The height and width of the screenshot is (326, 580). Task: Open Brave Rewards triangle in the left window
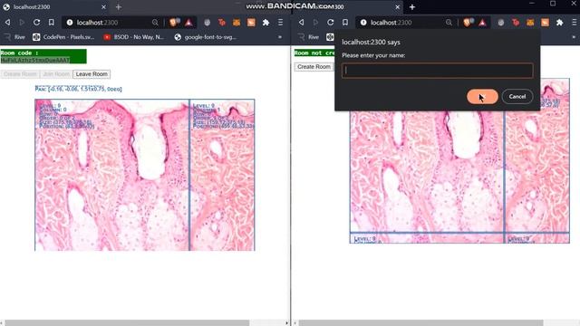[188, 23]
